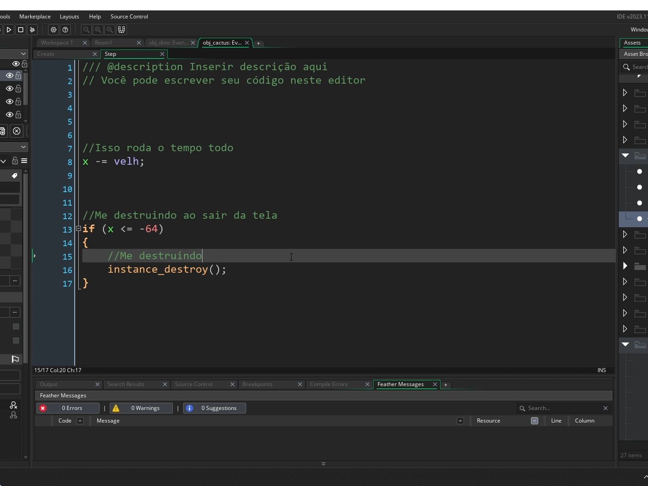Click the dock/laptop mode toolbar icon
648x486 pixels.
tap(121, 30)
